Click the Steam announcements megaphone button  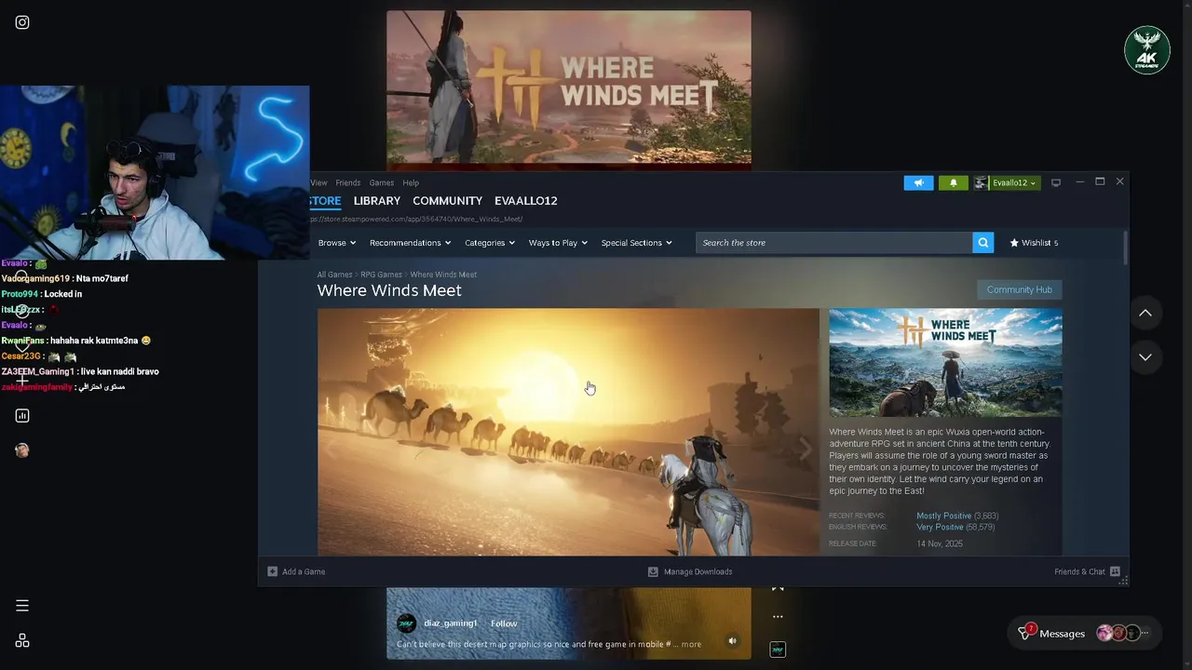pos(918,182)
